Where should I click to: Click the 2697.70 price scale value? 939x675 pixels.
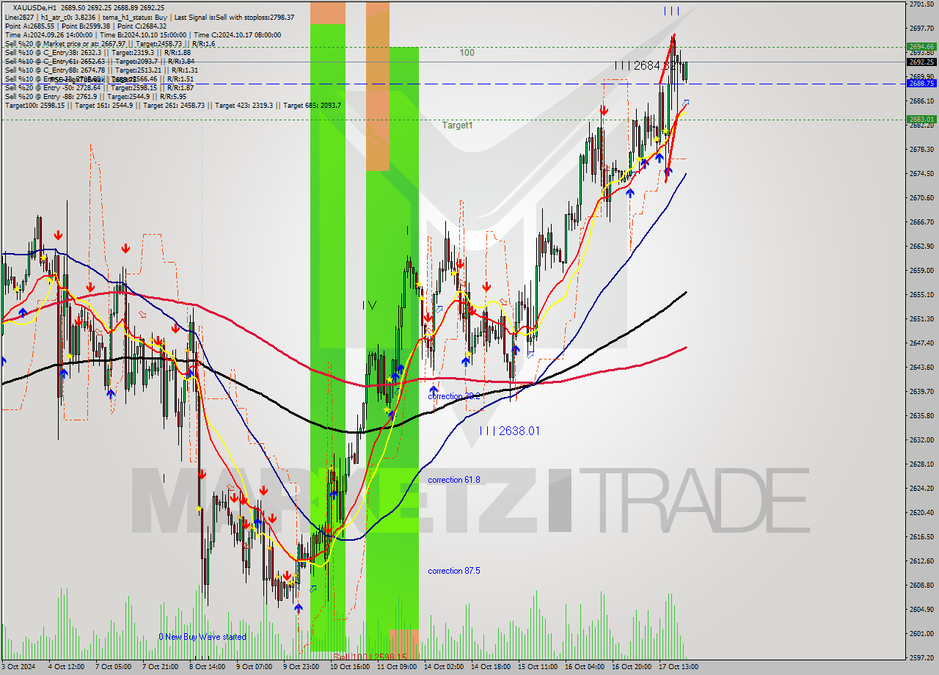tap(921, 28)
